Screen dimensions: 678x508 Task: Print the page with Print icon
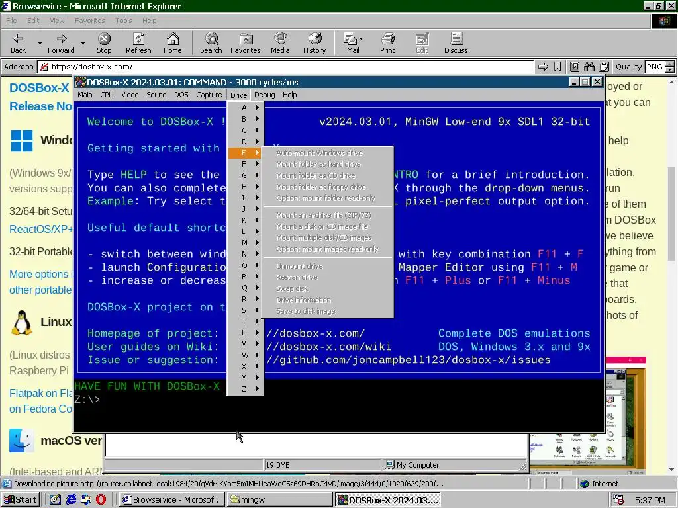pyautogui.click(x=387, y=43)
